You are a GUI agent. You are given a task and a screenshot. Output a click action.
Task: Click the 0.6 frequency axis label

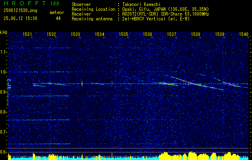[3, 152]
